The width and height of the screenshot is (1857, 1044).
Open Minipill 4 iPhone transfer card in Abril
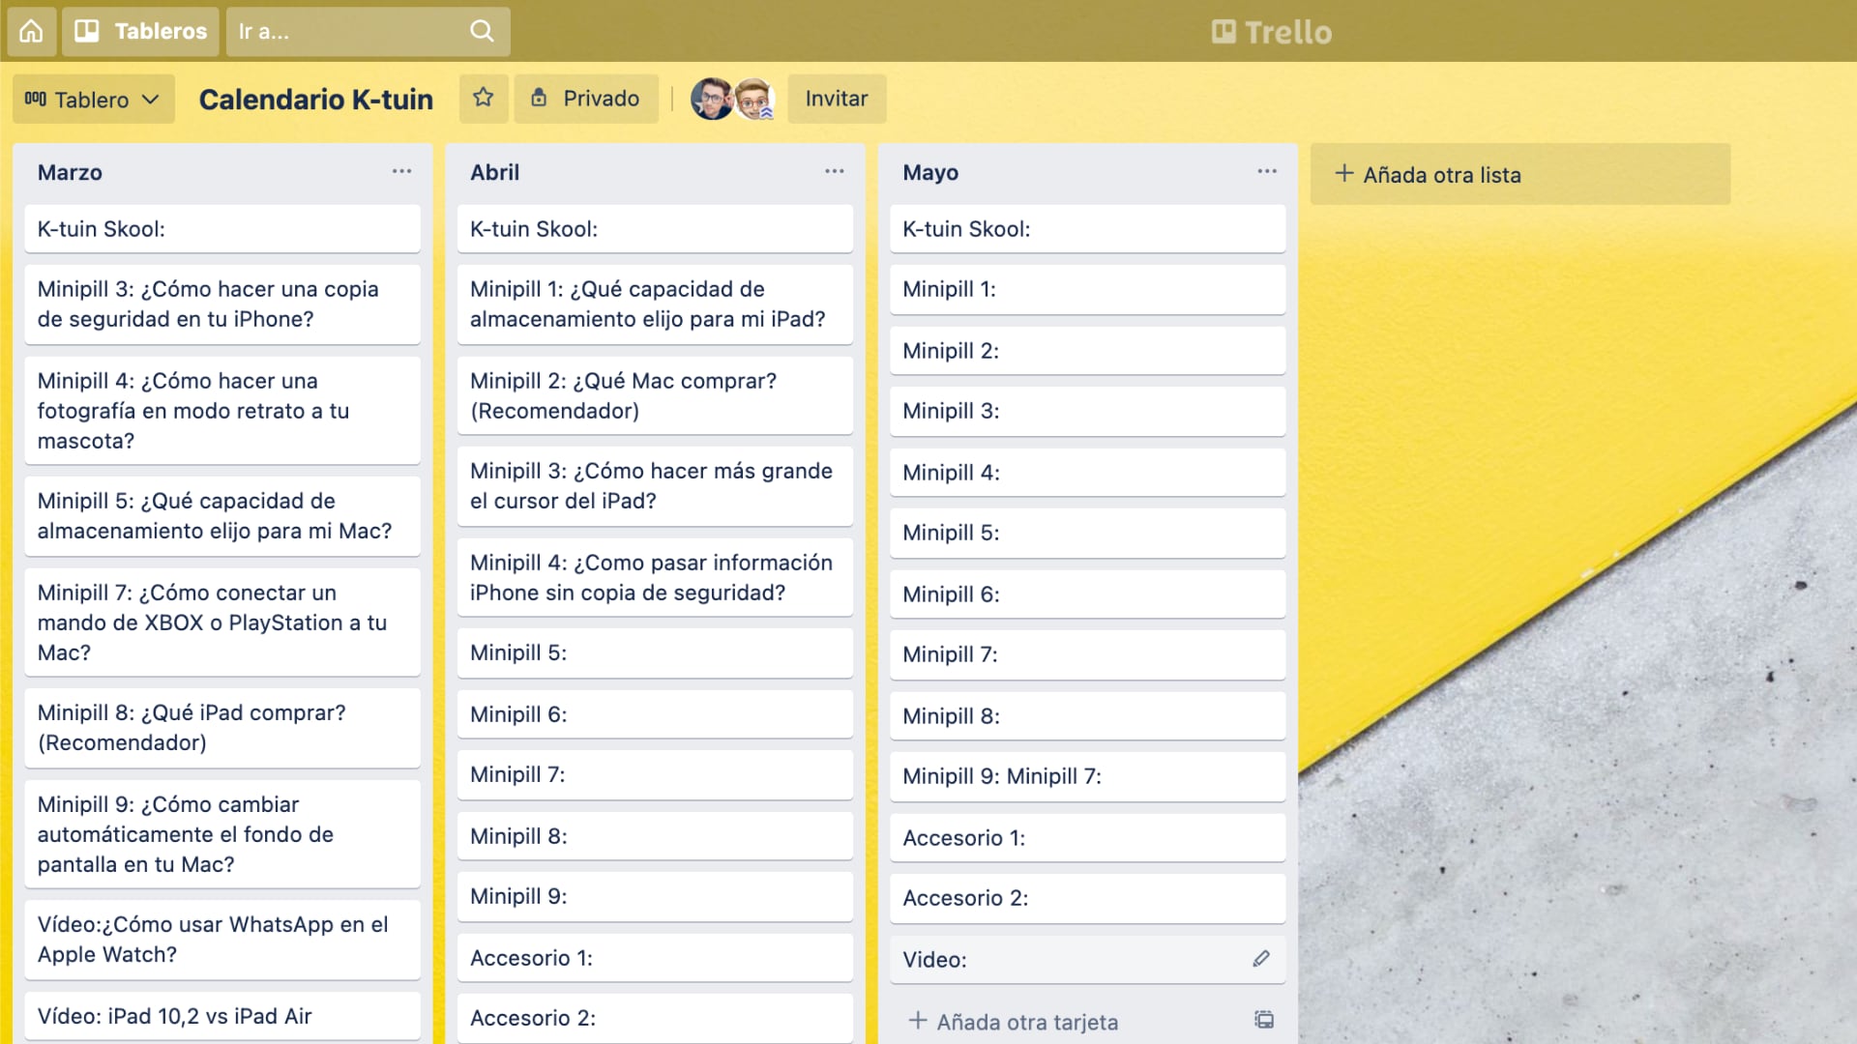point(655,577)
